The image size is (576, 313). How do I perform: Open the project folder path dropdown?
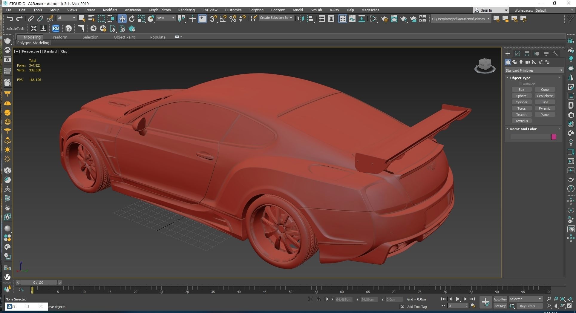click(x=461, y=19)
